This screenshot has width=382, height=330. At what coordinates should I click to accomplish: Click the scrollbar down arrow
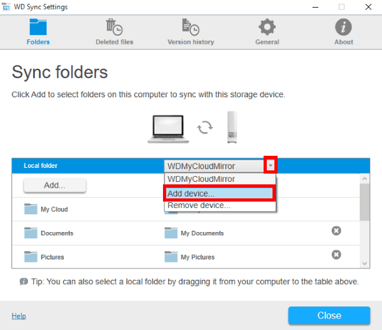(365, 263)
